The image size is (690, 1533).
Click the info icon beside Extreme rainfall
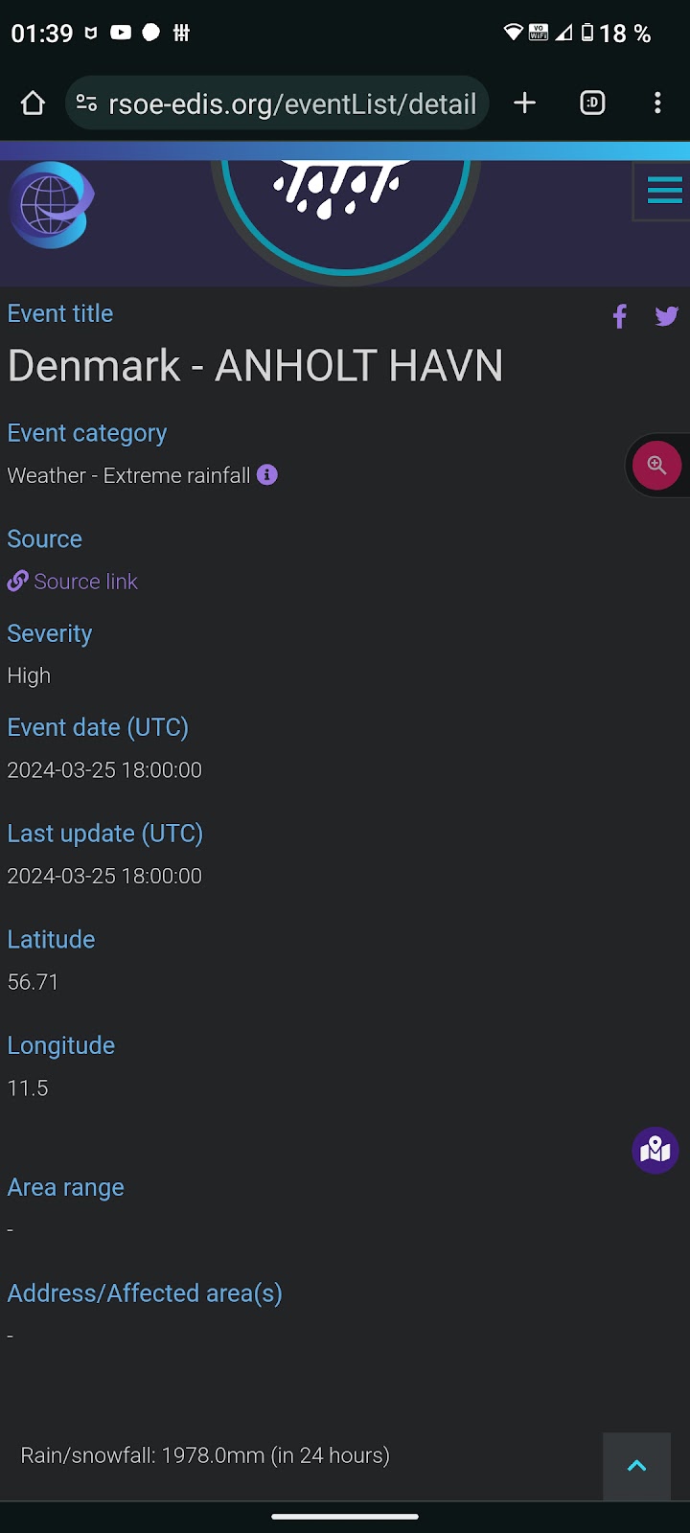point(267,474)
